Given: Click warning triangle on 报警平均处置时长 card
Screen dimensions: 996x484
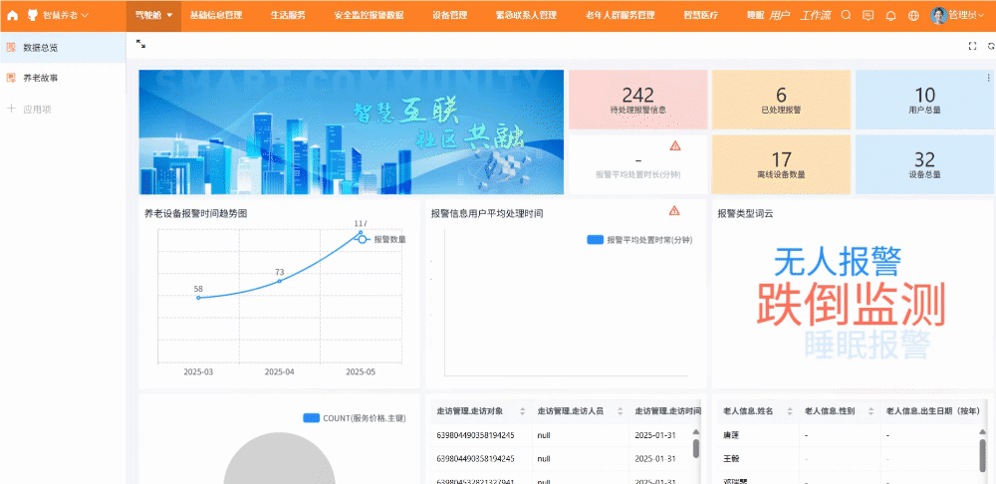Looking at the screenshot, I should pos(675,145).
